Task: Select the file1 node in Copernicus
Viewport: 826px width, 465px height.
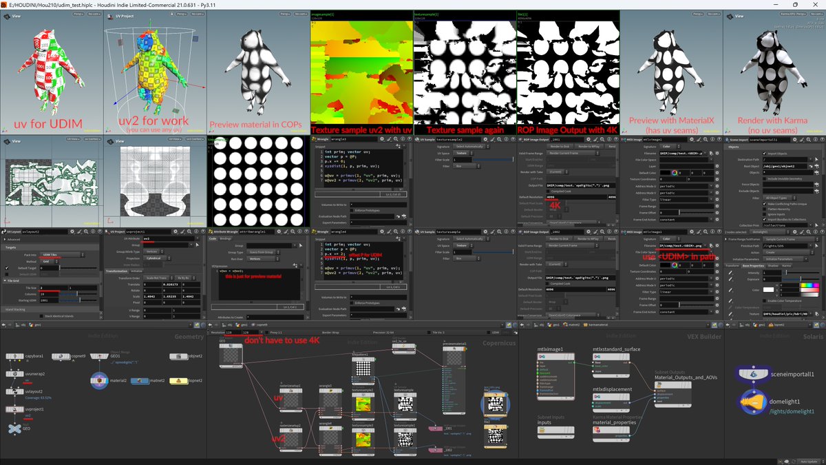Action: 495,404
